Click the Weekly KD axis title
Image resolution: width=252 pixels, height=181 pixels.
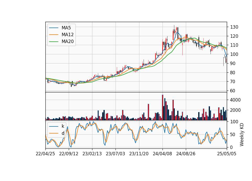242,135
